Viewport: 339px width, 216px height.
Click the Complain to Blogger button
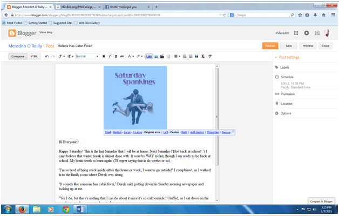click(321, 201)
